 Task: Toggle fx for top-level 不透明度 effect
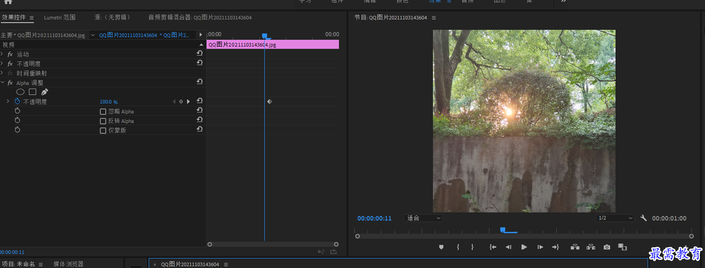[x=10, y=64]
